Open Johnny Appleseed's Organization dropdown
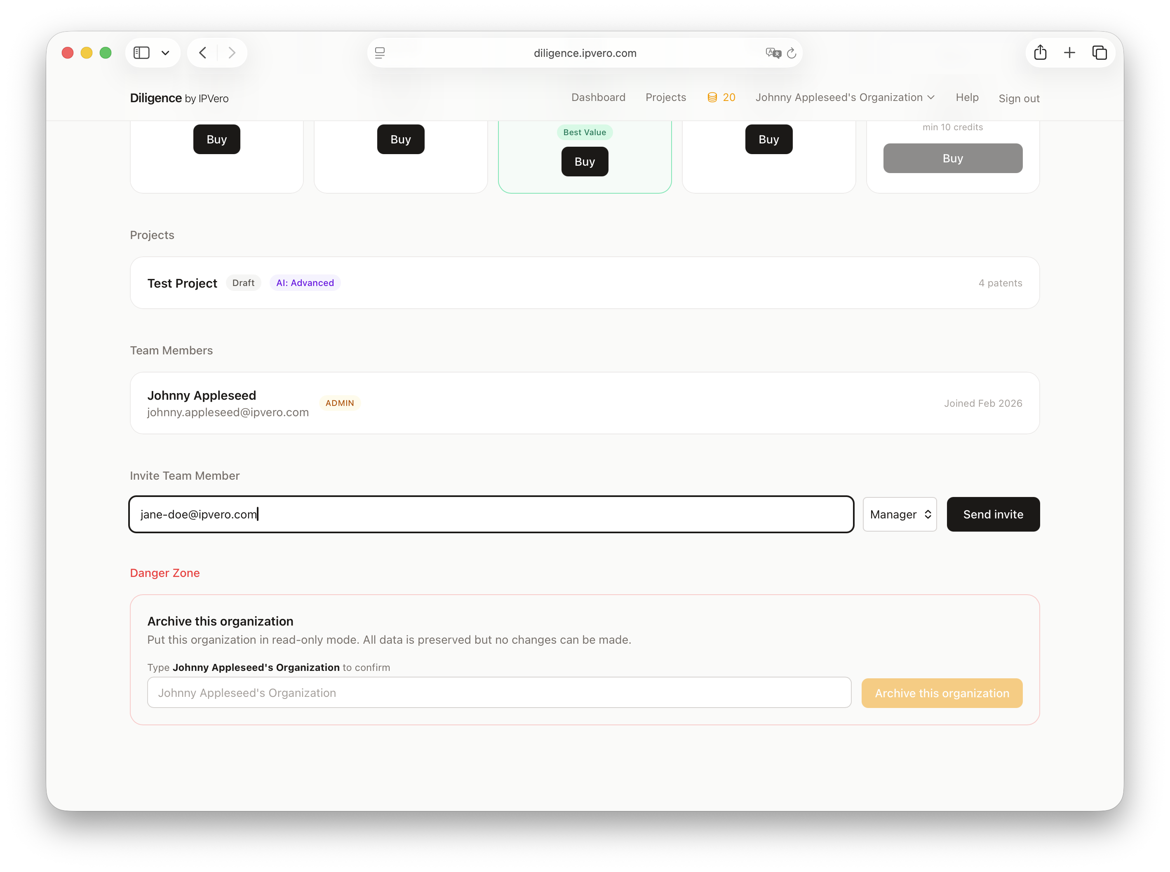Viewport: 1170px width, 872px height. (x=845, y=98)
